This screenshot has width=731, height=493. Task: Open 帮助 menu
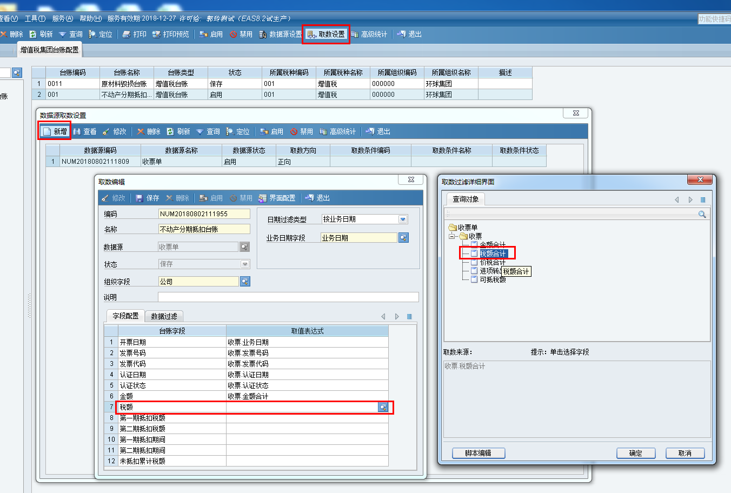pyautogui.click(x=90, y=18)
